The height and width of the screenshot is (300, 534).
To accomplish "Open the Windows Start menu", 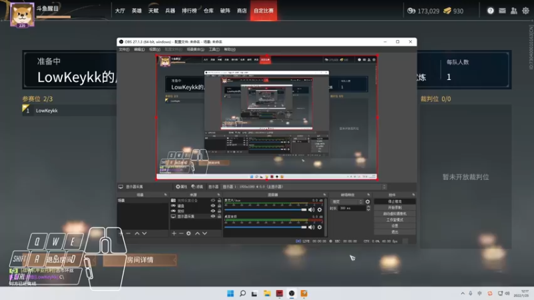I will [230, 293].
